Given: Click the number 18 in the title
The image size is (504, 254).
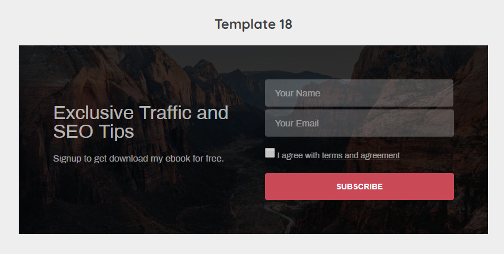Looking at the screenshot, I should pos(285,24).
